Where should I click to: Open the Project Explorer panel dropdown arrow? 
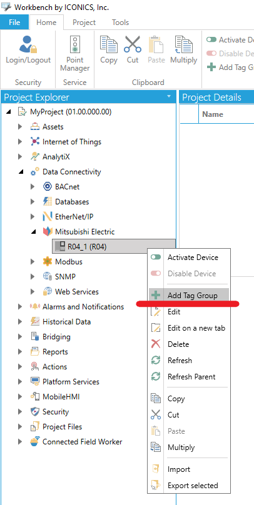coord(168,97)
